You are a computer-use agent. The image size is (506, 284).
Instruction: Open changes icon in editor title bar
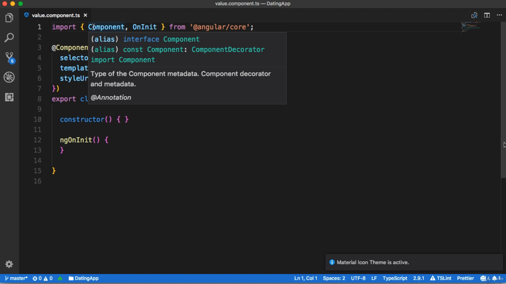(x=474, y=15)
